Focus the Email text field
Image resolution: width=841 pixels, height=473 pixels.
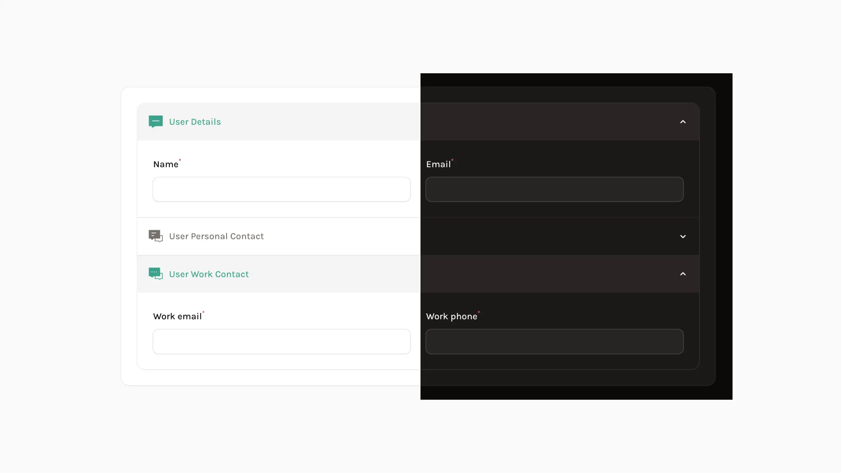[x=554, y=190]
